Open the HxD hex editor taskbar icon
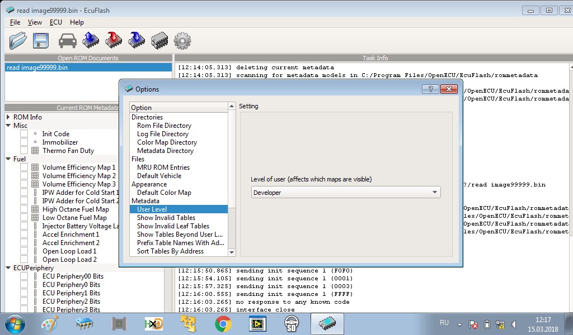The width and height of the screenshot is (573, 335). click(153, 324)
